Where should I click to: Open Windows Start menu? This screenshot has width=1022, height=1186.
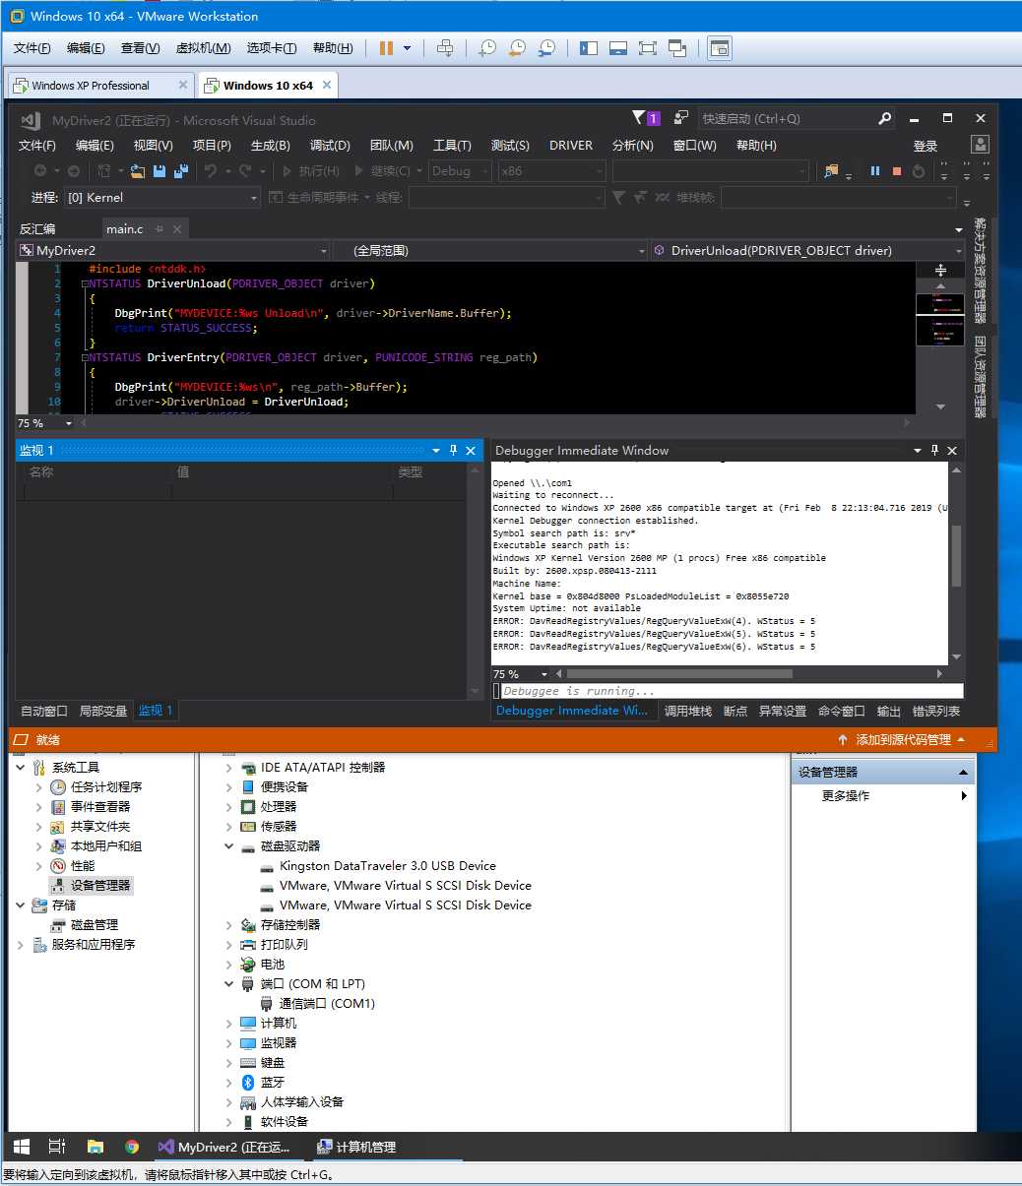click(x=22, y=1147)
